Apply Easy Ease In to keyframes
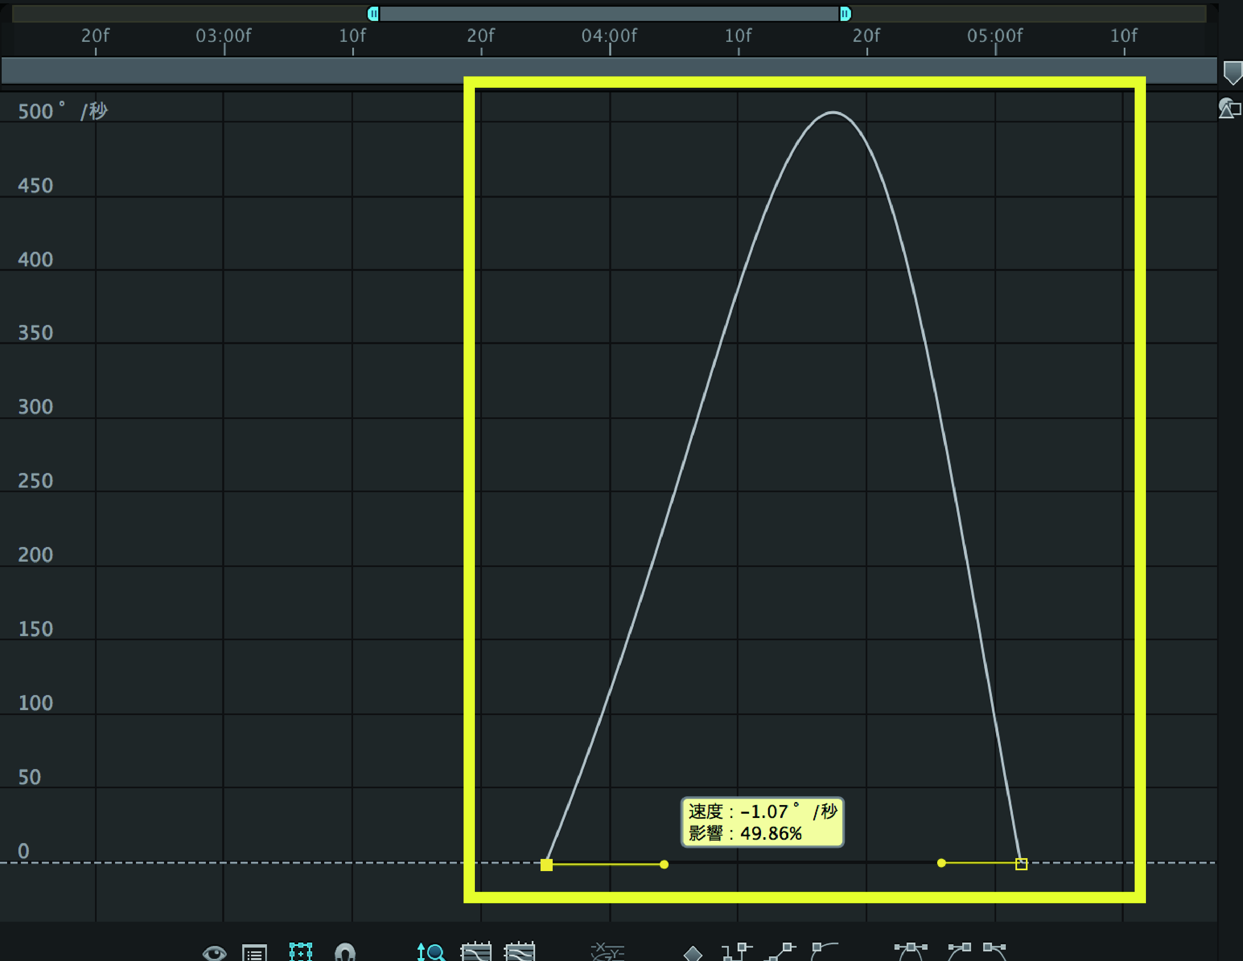Image resolution: width=1243 pixels, height=961 pixels. tap(960, 951)
